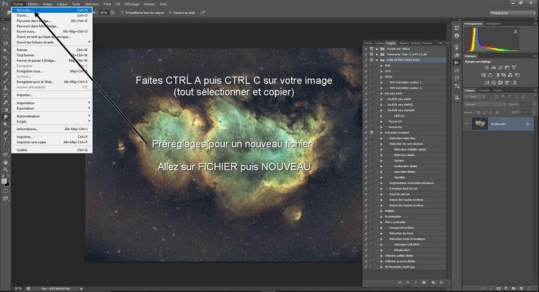Toggle dialog box for Extraction Gradient action
Screen dimensions: 539x292
click(x=371, y=133)
